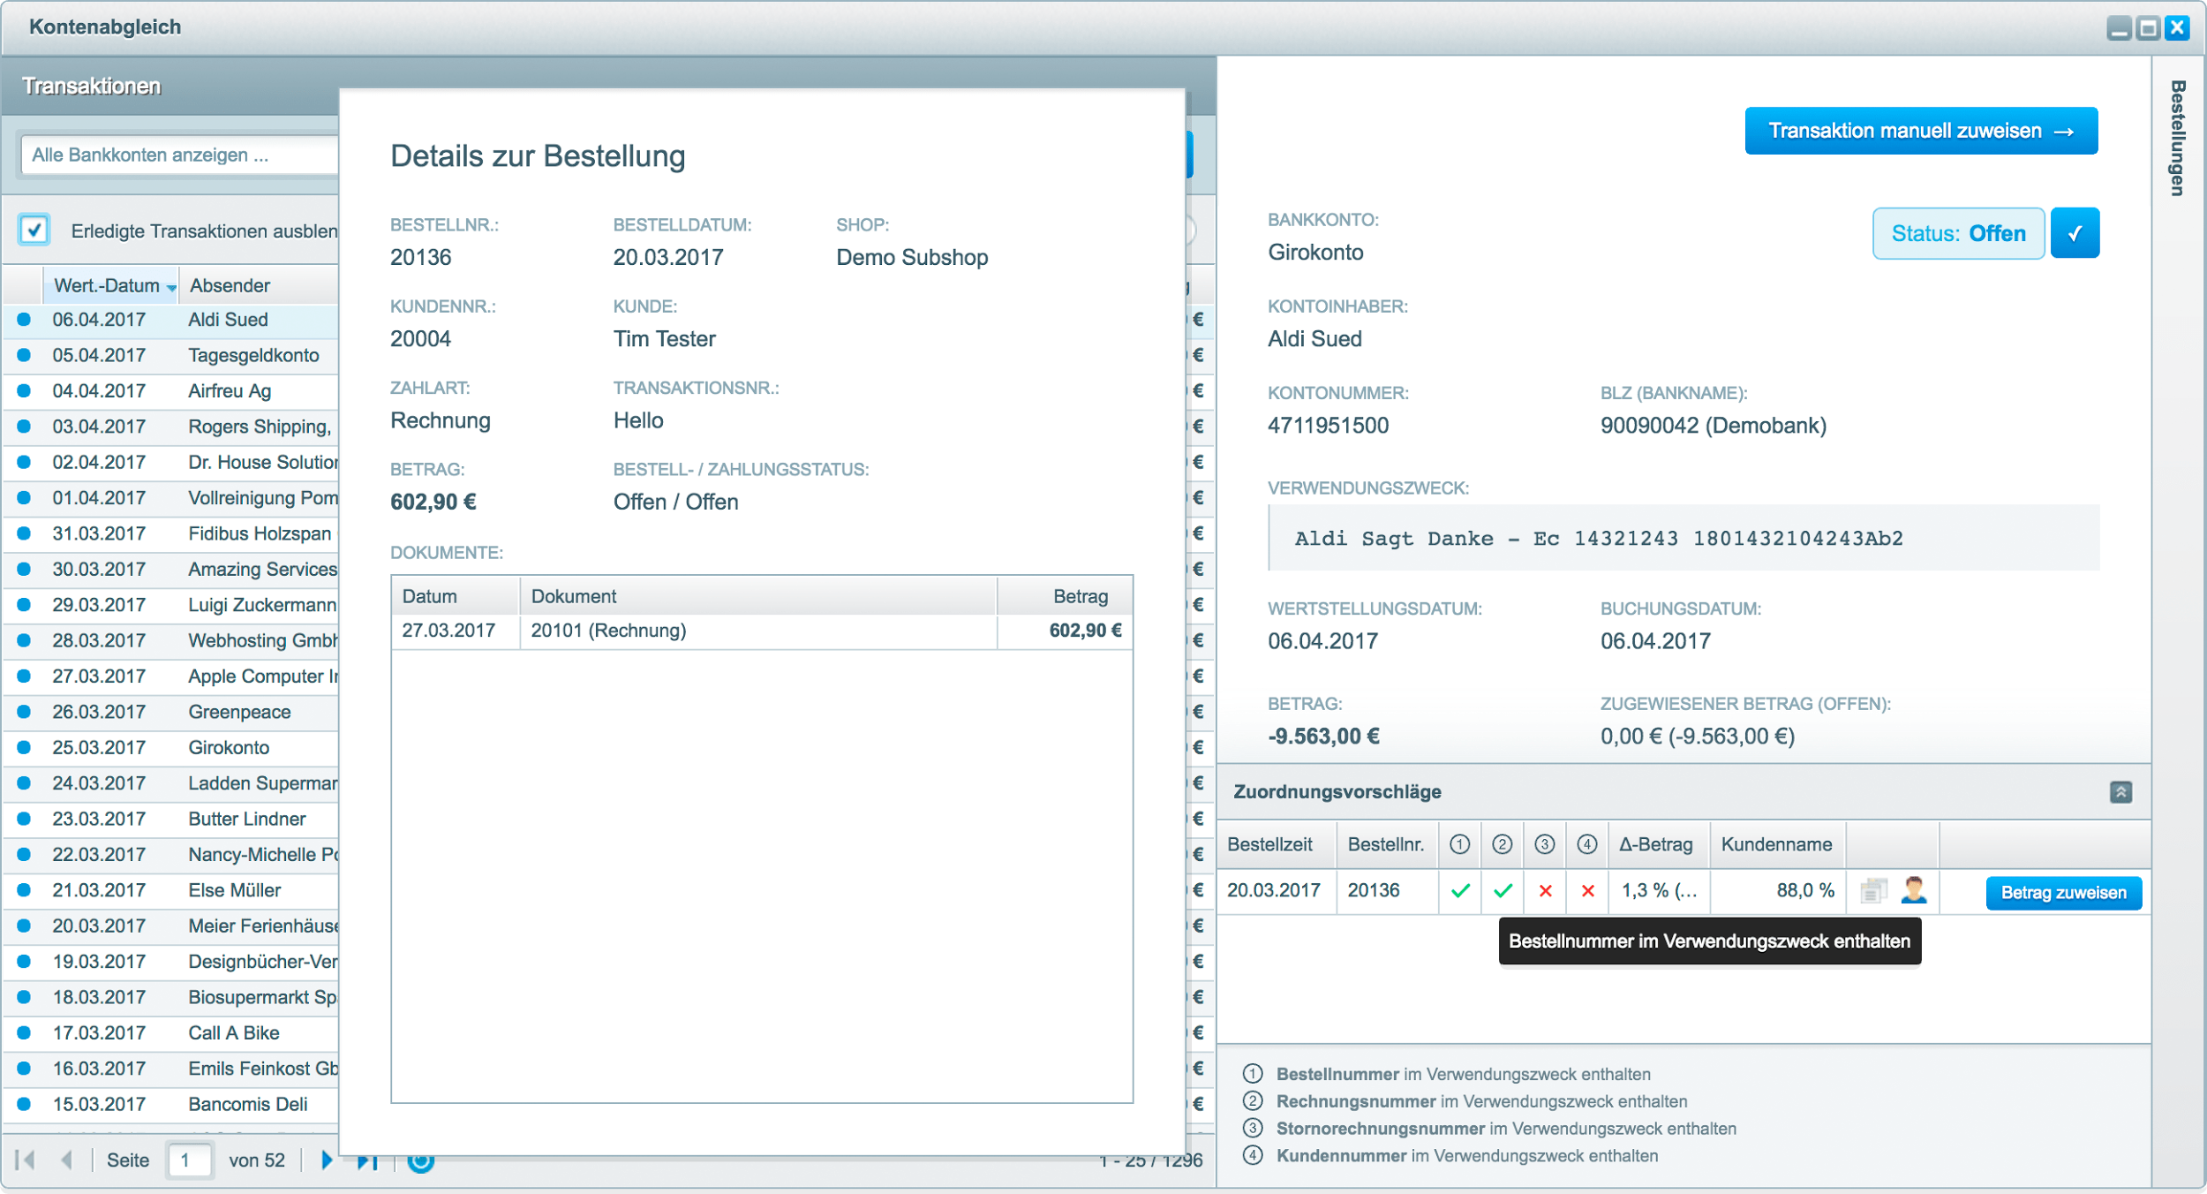This screenshot has height=1194, width=2207.
Task: Click red cross under column 4
Action: coord(1587,891)
